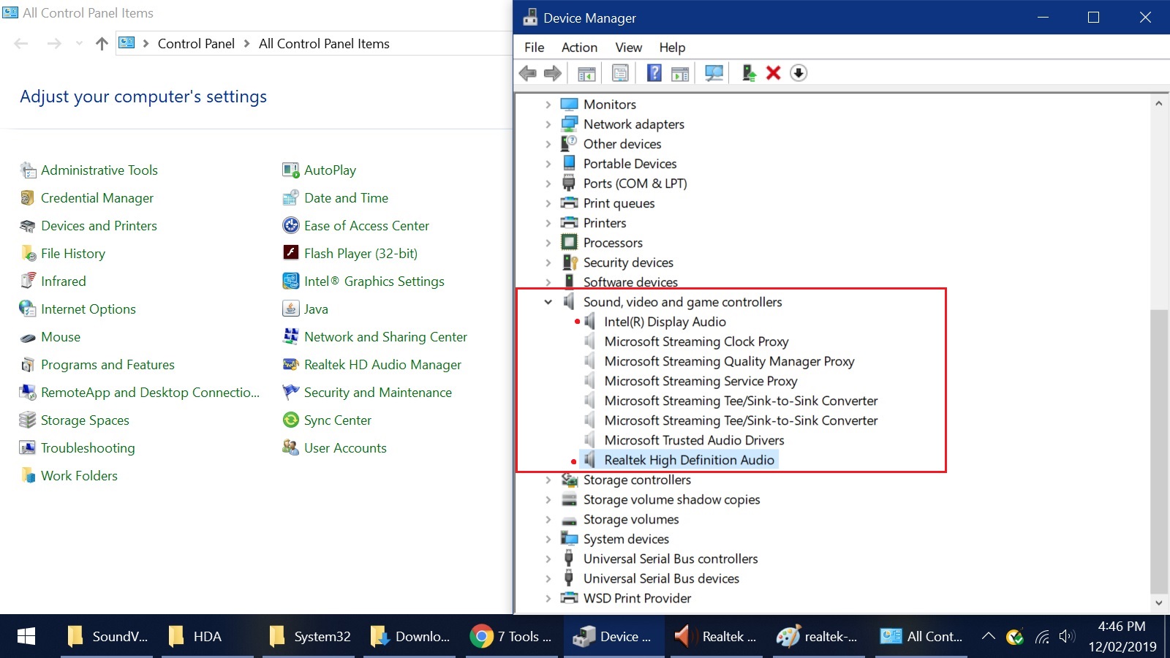Screen dimensions: 1170x658
Task: Expand the Network adapters category
Action: (x=548, y=124)
